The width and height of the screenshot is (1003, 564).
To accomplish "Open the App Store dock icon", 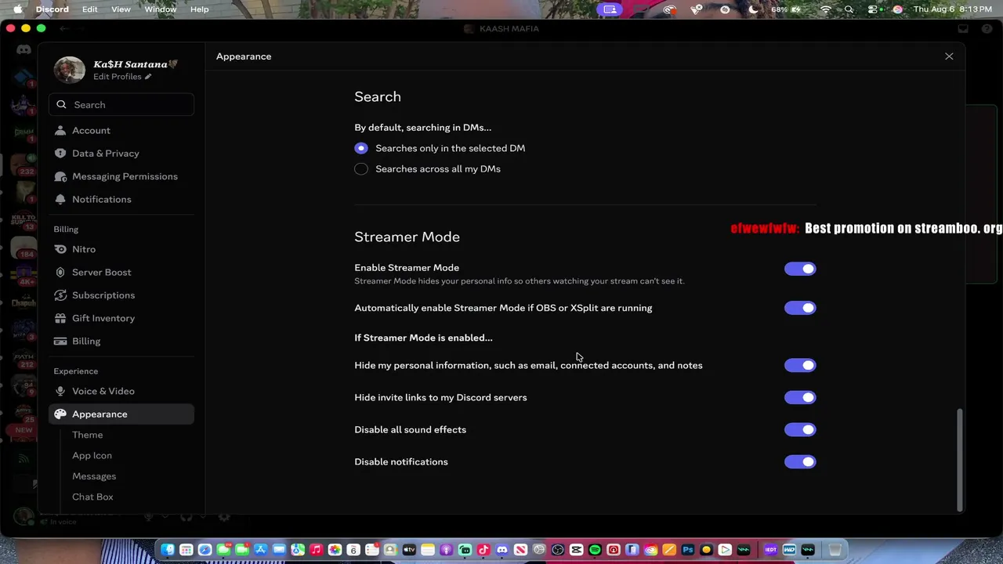I will [260, 550].
